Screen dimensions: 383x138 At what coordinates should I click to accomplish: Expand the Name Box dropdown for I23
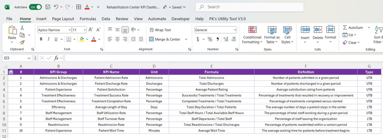tap(29, 58)
